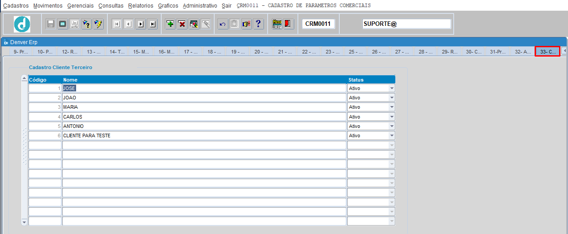Click the pointing hand toolbar icon
The height and width of the screenshot is (234, 568).
click(247, 24)
